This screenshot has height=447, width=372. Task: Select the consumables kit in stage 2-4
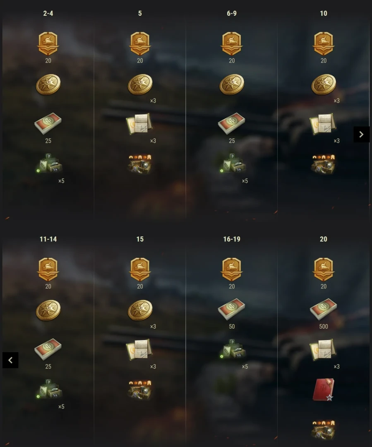pyautogui.click(x=50, y=163)
